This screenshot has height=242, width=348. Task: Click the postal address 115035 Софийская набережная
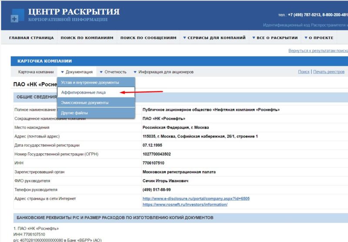200,136
